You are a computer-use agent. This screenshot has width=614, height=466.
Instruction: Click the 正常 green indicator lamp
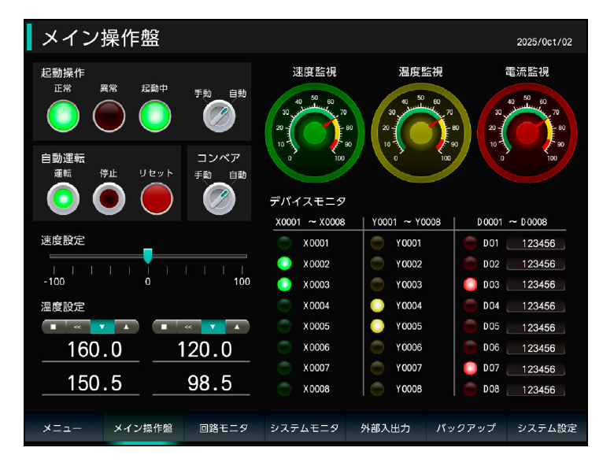pos(62,116)
